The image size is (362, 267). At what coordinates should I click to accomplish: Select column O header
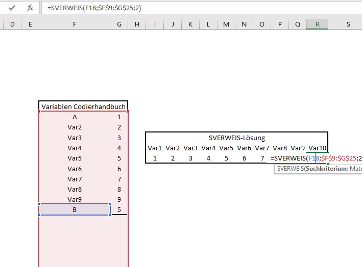262,24
